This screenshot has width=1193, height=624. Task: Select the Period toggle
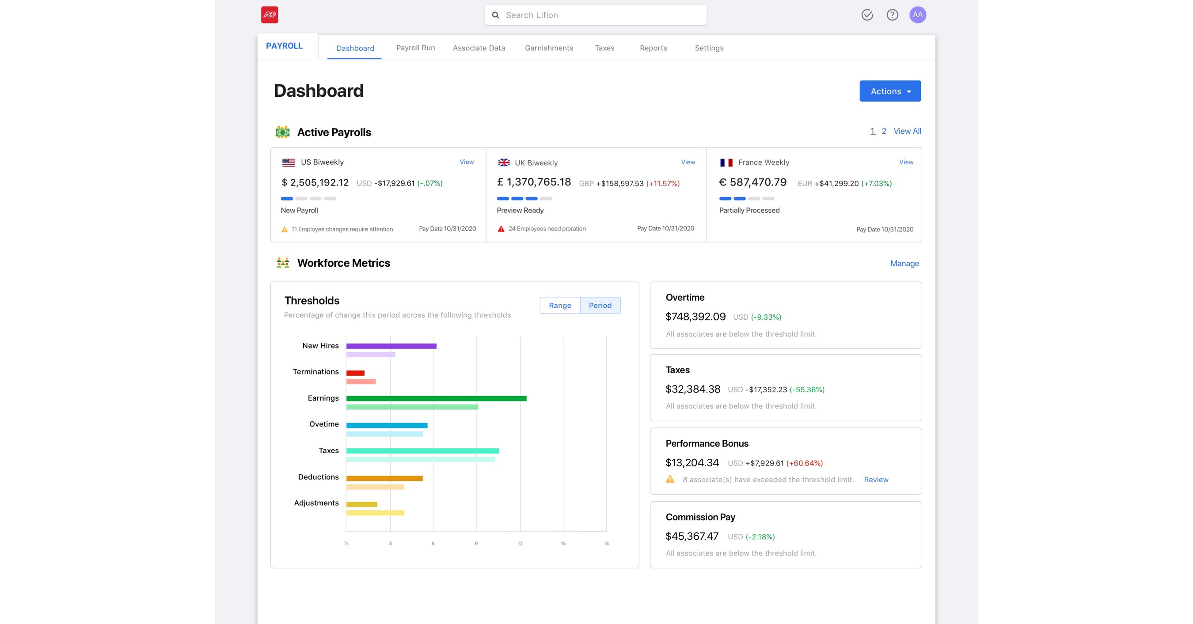pos(600,306)
